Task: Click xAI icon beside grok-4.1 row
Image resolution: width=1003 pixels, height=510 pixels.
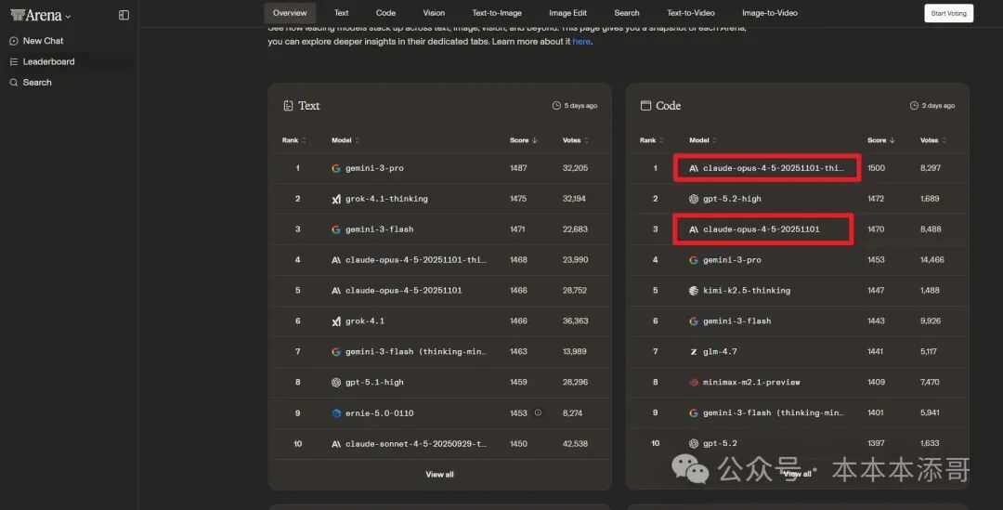Action: (x=336, y=321)
